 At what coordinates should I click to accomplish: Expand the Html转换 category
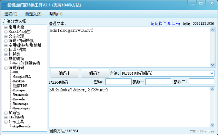click(6, 118)
